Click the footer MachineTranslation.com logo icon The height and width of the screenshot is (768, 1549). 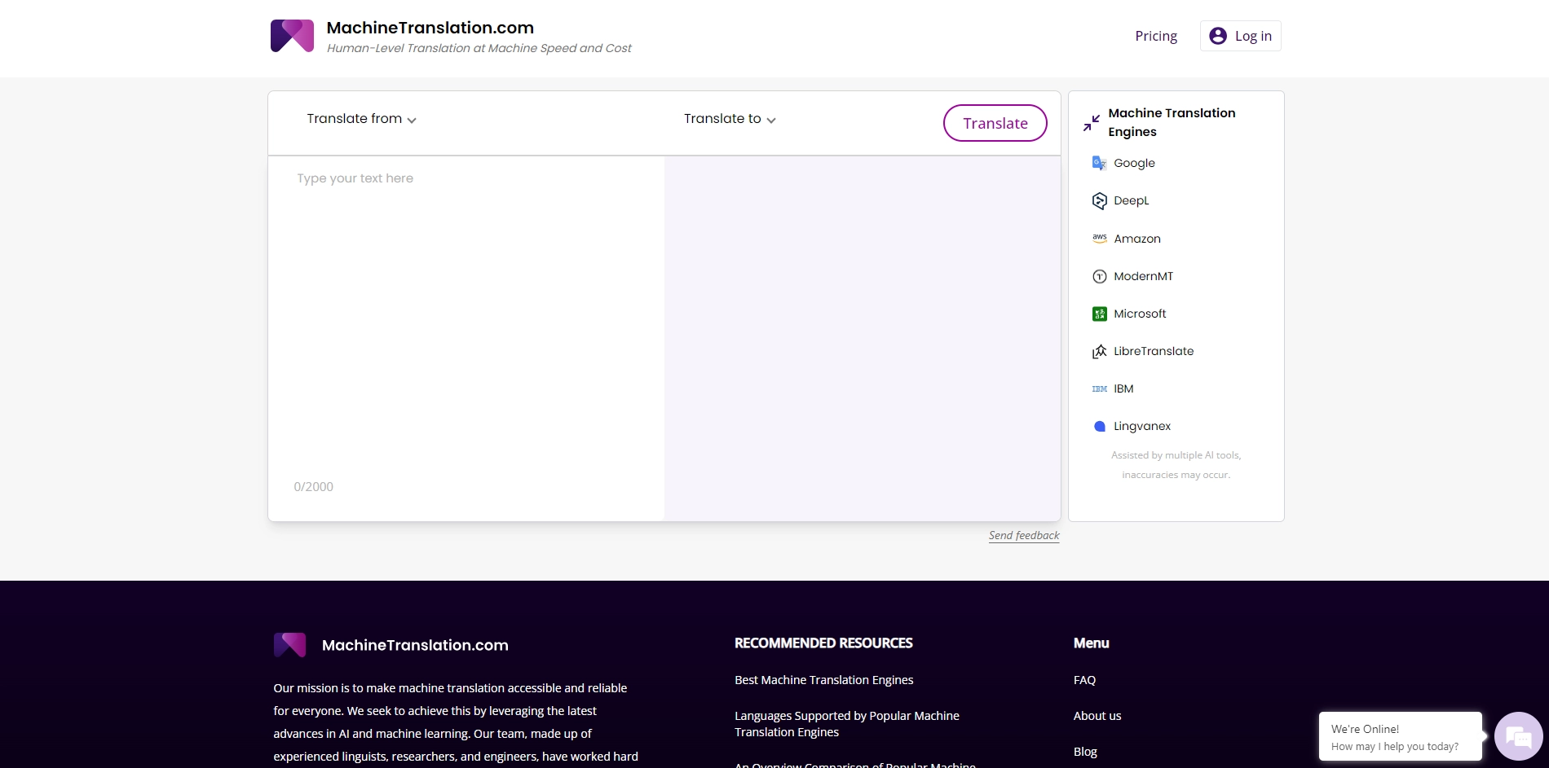point(290,645)
